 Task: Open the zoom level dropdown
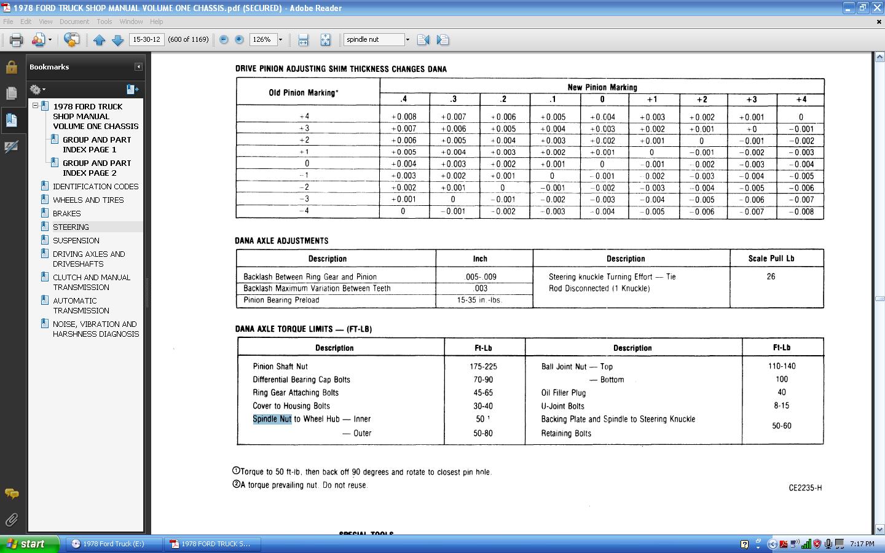click(x=280, y=40)
